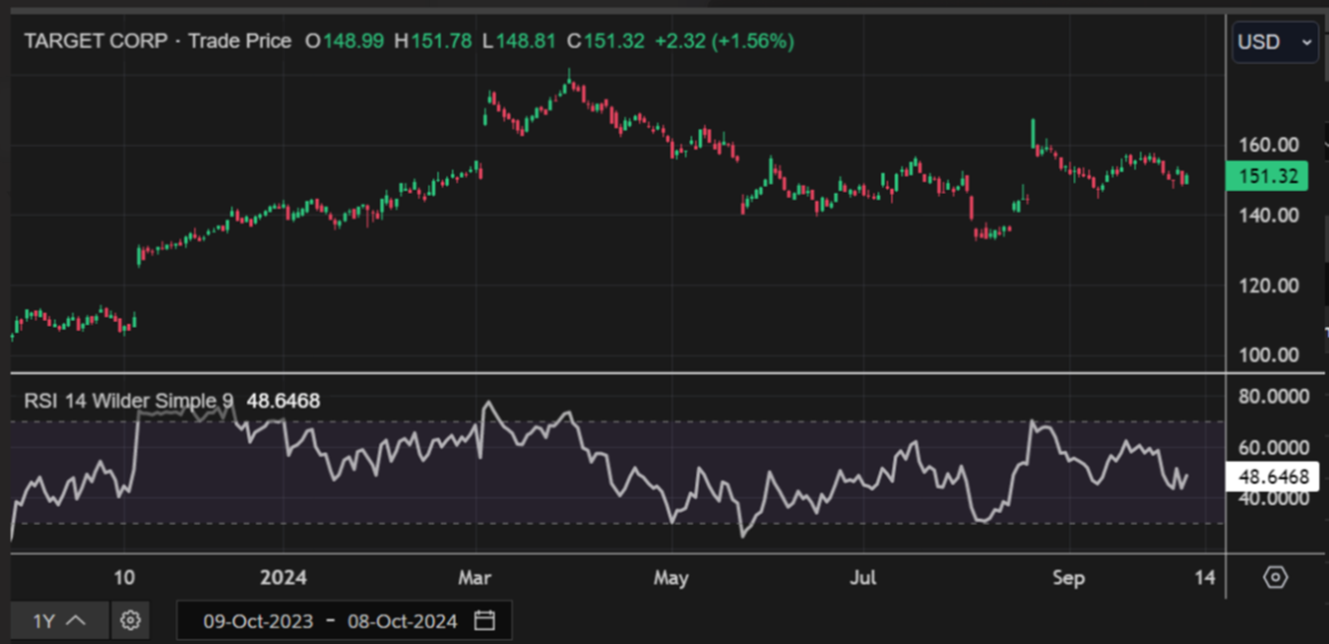Open chart settings gear beside 1Y

pyautogui.click(x=130, y=620)
